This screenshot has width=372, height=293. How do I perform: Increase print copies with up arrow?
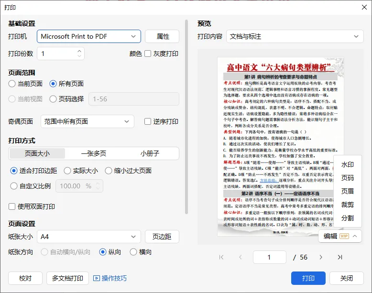coord(79,51)
